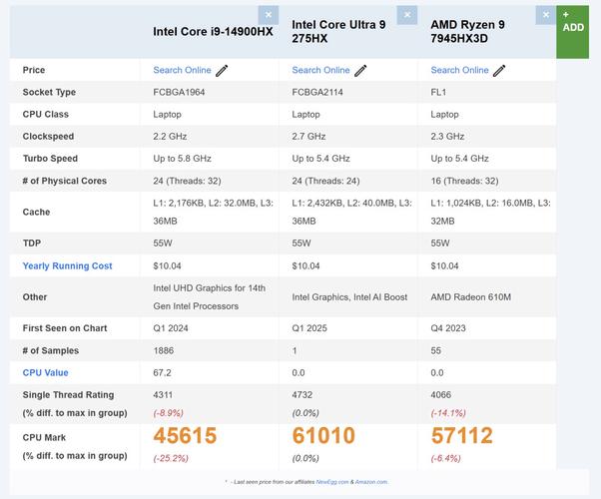Click the 57112 CPU Mark score

pos(464,435)
